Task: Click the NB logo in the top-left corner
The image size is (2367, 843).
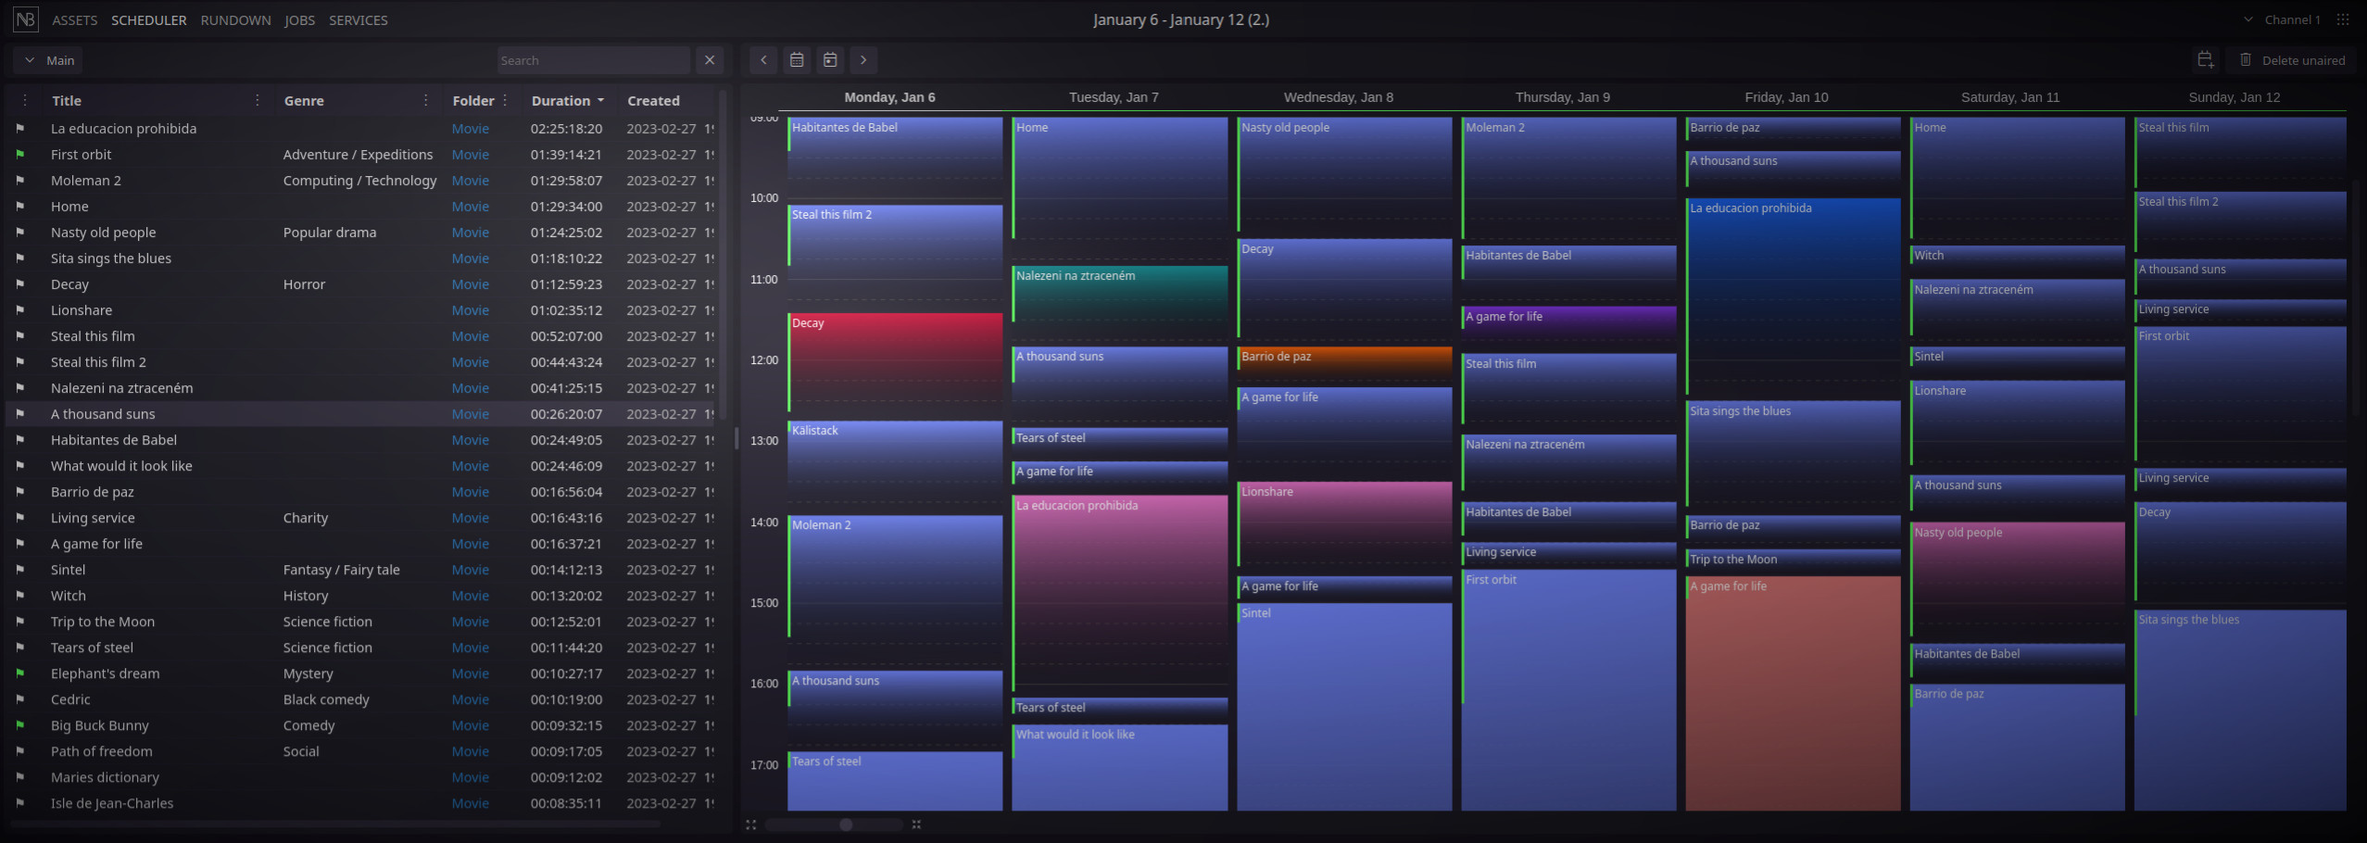Action: 24,19
